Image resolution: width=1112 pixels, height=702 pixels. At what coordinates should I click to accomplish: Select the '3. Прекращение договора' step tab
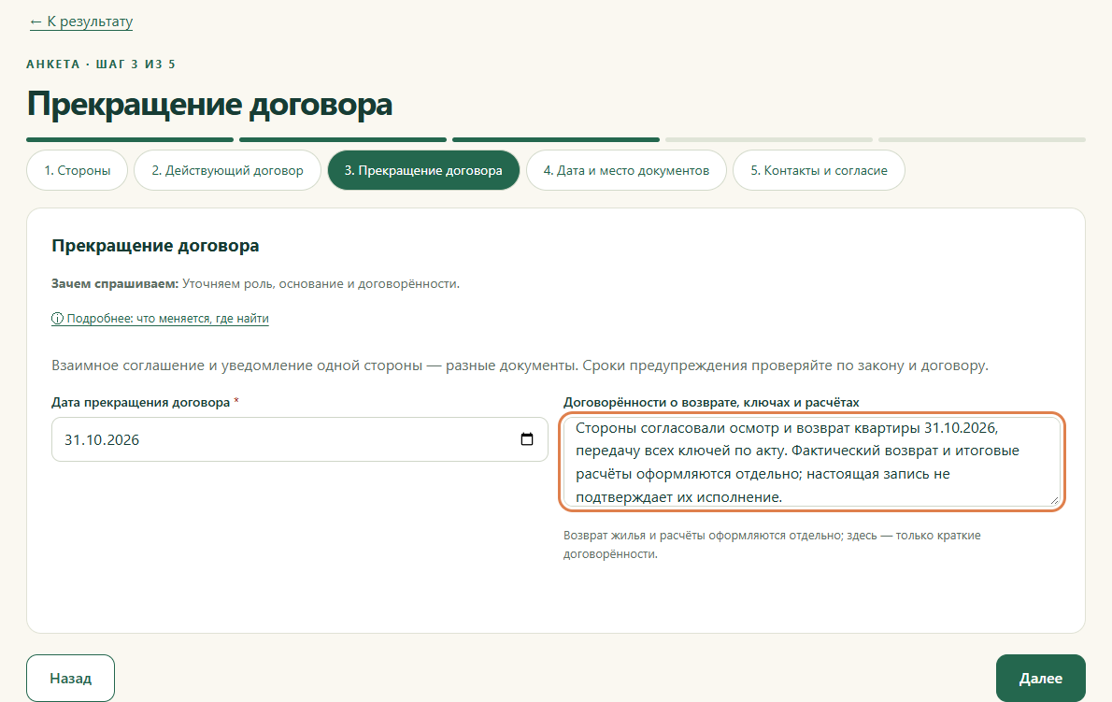(x=423, y=170)
